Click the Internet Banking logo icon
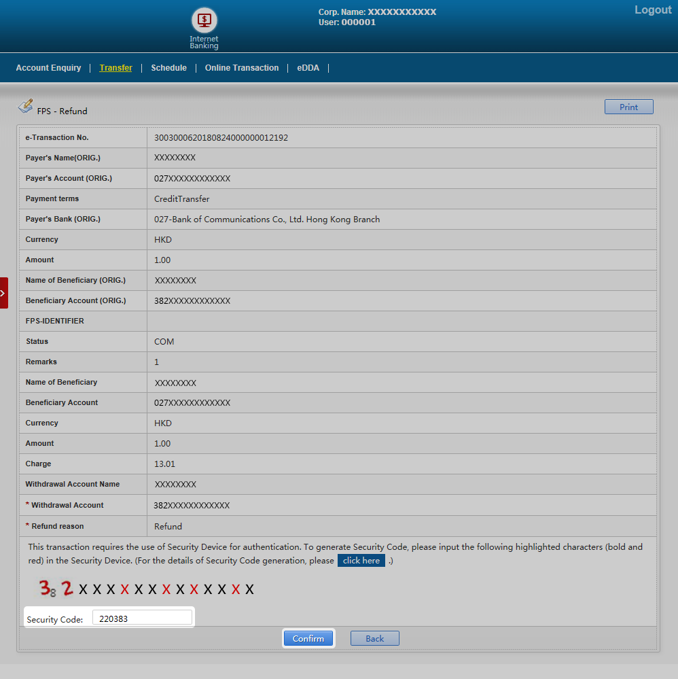Image resolution: width=678 pixels, height=679 pixels. pyautogui.click(x=204, y=20)
